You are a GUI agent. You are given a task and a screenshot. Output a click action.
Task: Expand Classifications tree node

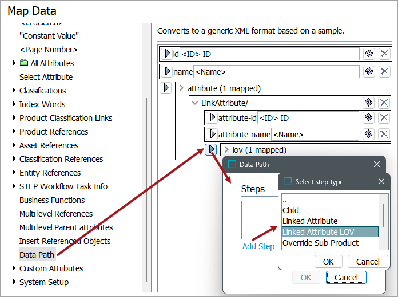(x=14, y=90)
